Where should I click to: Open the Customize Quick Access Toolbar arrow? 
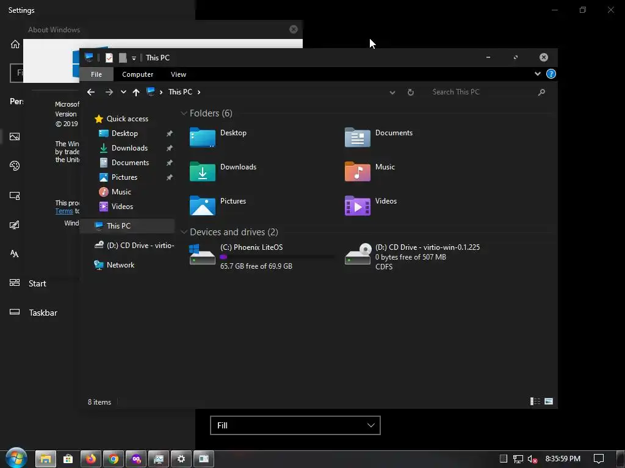point(134,58)
